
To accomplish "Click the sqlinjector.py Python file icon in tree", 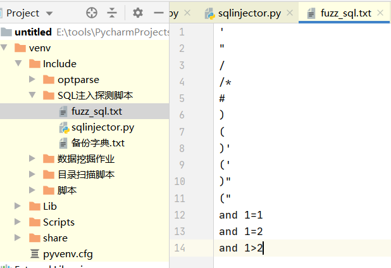I will click(x=64, y=127).
